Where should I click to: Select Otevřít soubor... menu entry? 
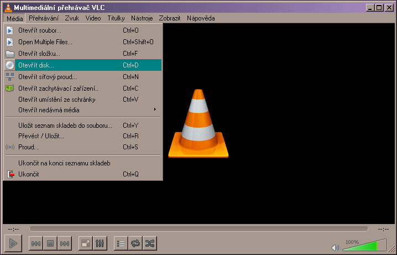[x=83, y=30]
